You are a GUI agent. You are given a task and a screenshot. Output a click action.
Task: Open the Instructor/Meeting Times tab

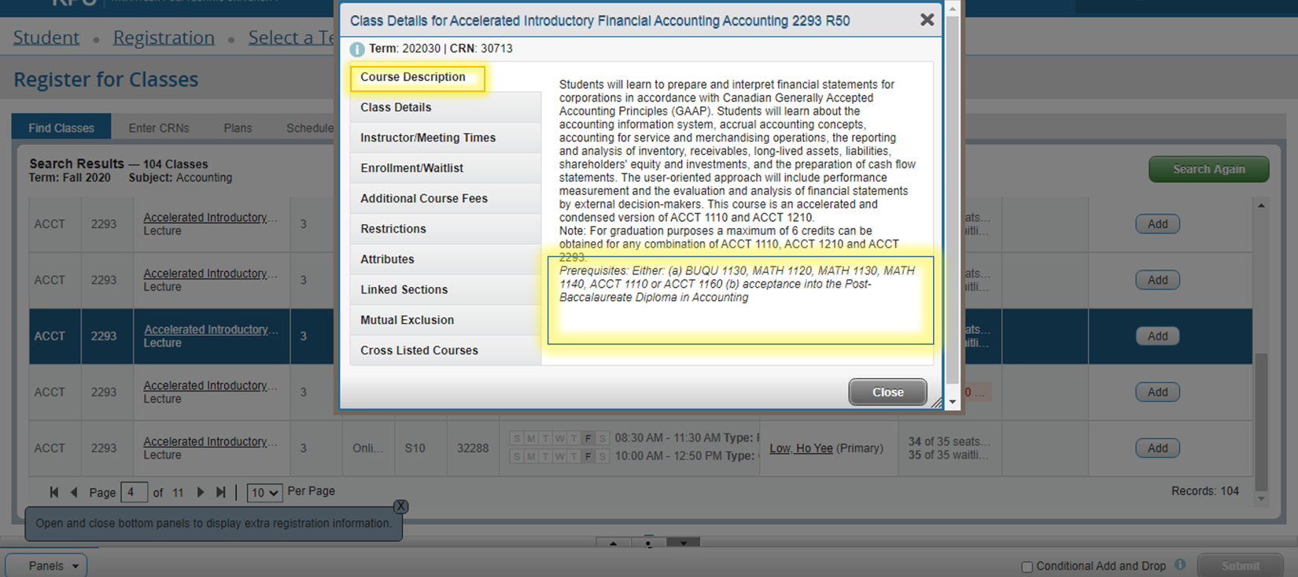pyautogui.click(x=428, y=138)
